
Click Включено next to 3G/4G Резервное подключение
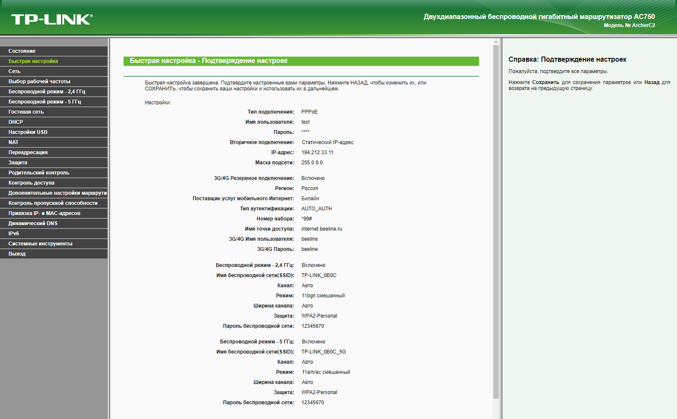tap(313, 178)
